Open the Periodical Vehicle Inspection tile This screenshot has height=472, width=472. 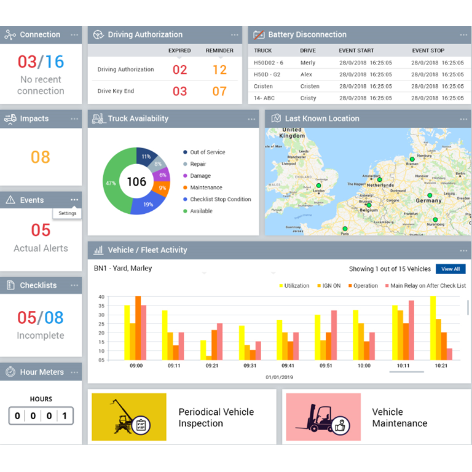click(182, 417)
